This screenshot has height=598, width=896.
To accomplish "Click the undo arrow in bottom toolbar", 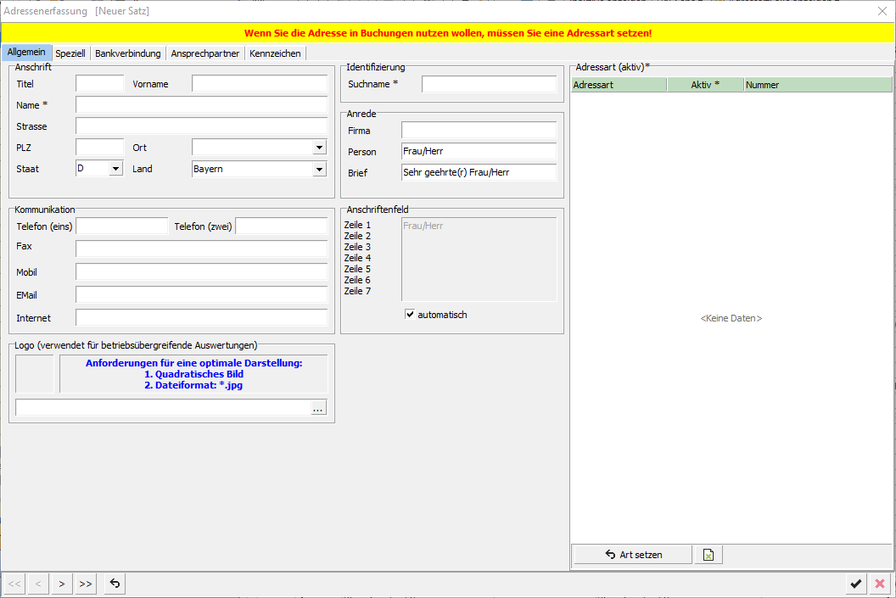I will pyautogui.click(x=113, y=584).
